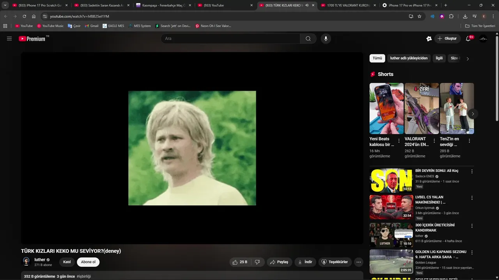499x280 pixels.
Task: Open EAGLE MES bookmark
Action: (x=113, y=26)
